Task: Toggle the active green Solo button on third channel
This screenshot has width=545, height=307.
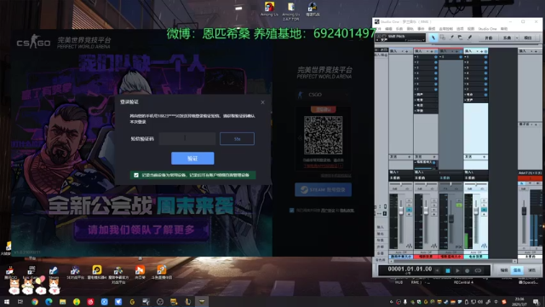Action: [459, 206]
